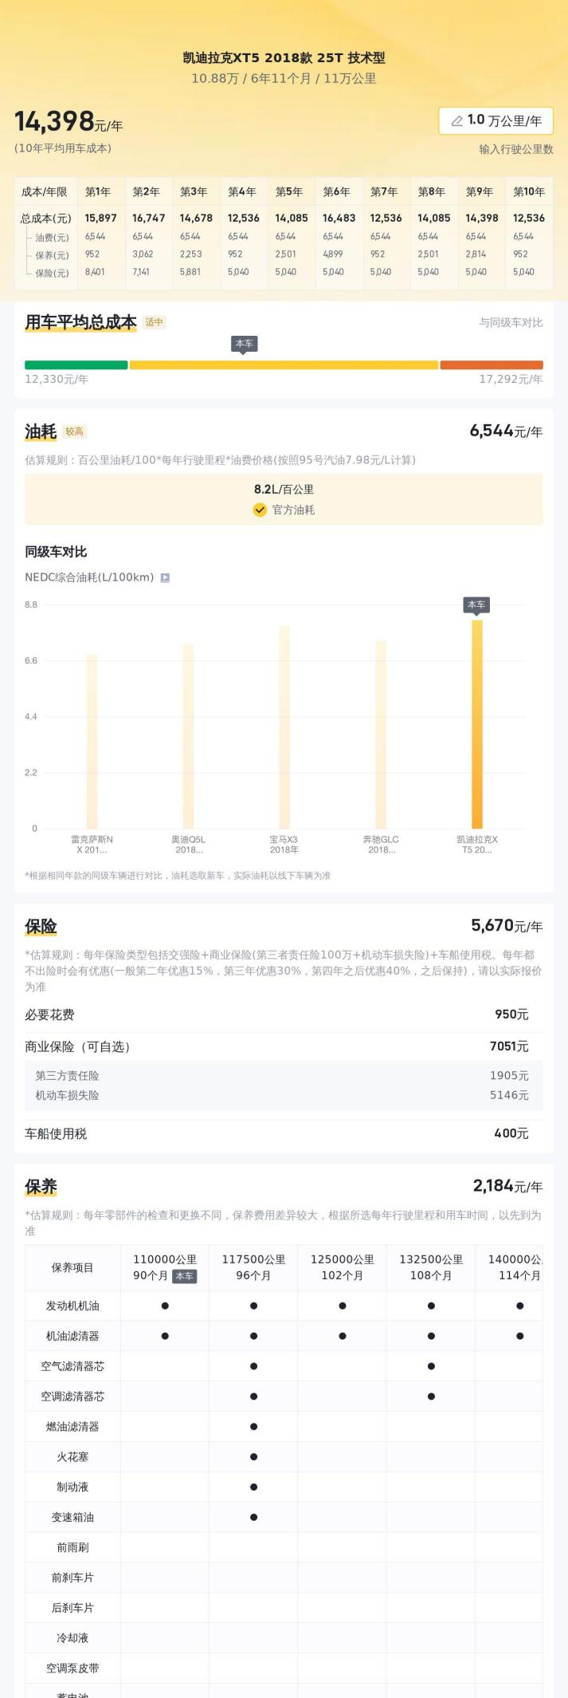
Task: Select the 第10年 column header
Action: (529, 191)
